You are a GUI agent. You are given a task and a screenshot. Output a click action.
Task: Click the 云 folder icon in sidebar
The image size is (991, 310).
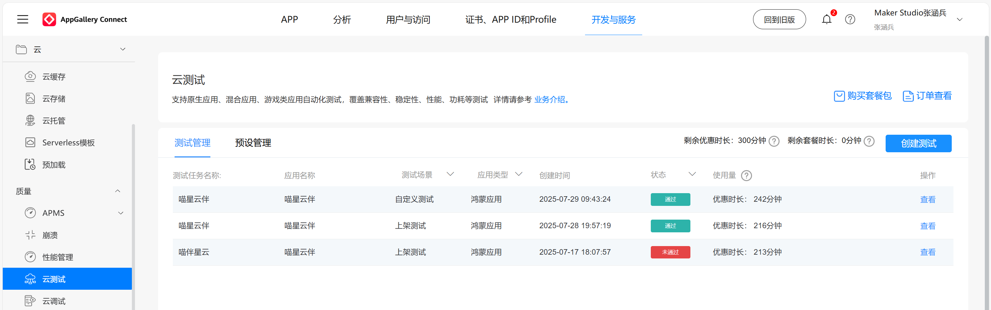pos(21,49)
